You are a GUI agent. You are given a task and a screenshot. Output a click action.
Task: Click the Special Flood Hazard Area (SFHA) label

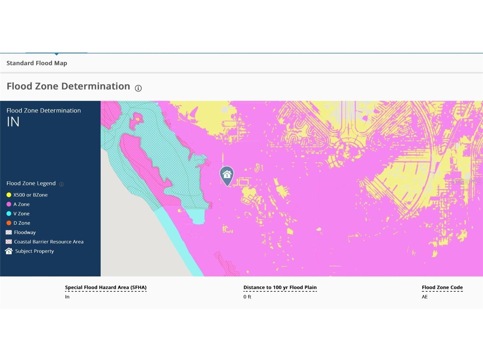tap(106, 287)
